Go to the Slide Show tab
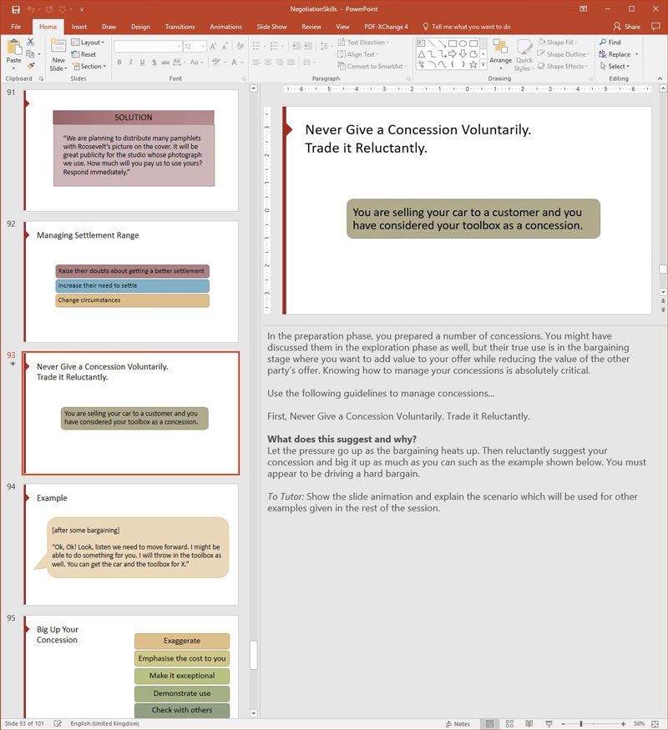Viewport: 668px width, 730px height. pyautogui.click(x=271, y=27)
